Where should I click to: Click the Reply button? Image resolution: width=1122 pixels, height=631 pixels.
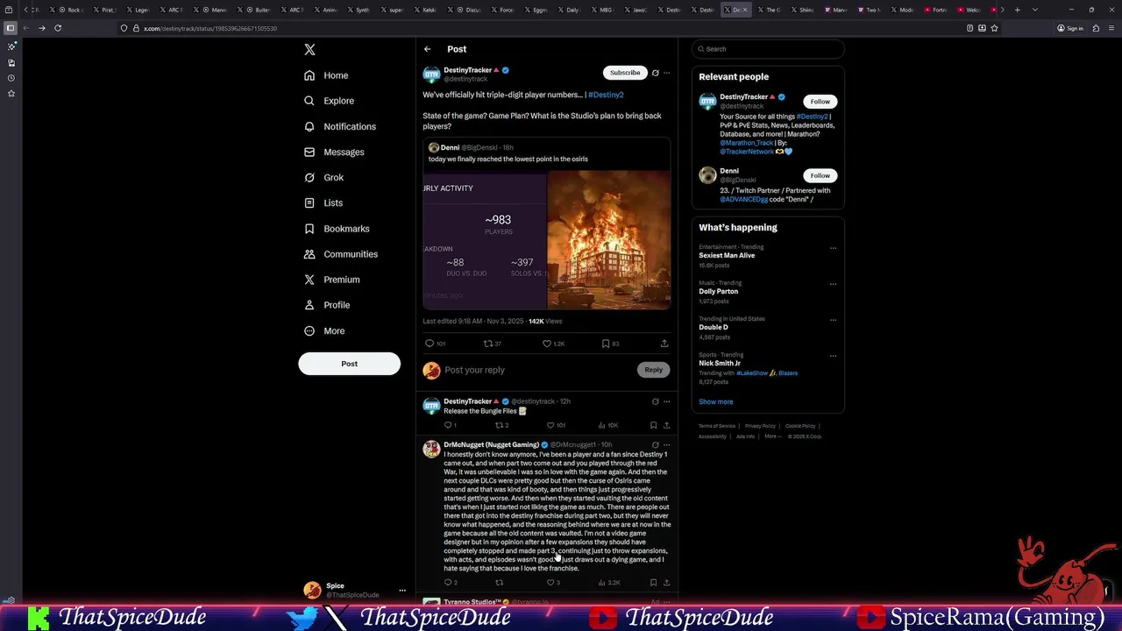click(654, 370)
